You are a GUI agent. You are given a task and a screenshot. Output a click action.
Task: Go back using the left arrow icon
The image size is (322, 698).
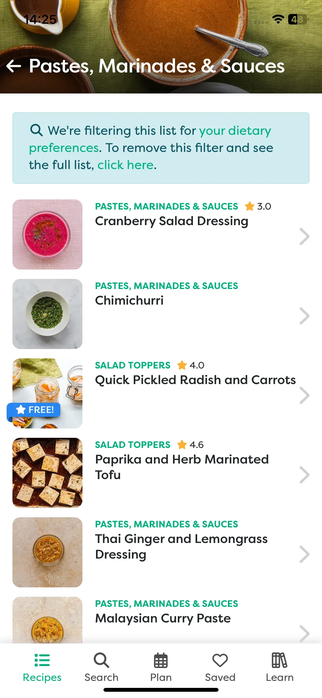(14, 66)
